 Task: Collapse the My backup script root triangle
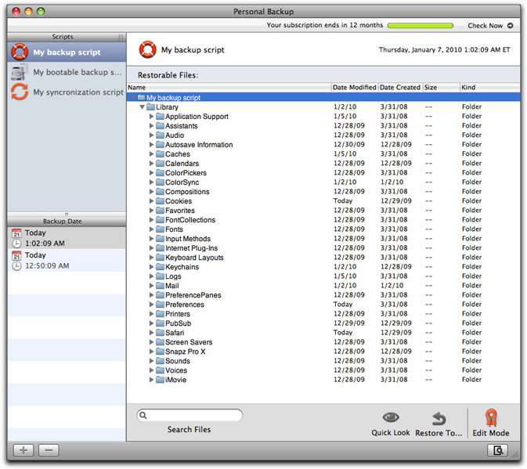coord(133,97)
